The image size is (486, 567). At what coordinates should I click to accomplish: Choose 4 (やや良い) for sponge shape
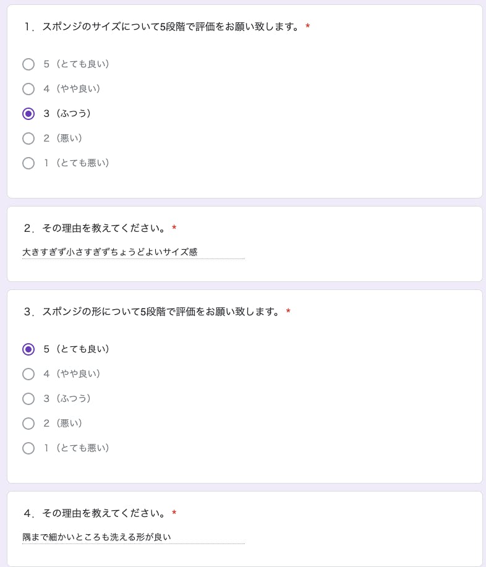28,374
